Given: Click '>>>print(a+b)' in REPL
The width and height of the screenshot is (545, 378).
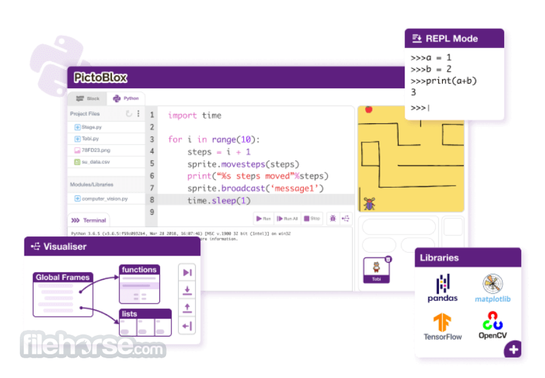Looking at the screenshot, I should click(444, 81).
